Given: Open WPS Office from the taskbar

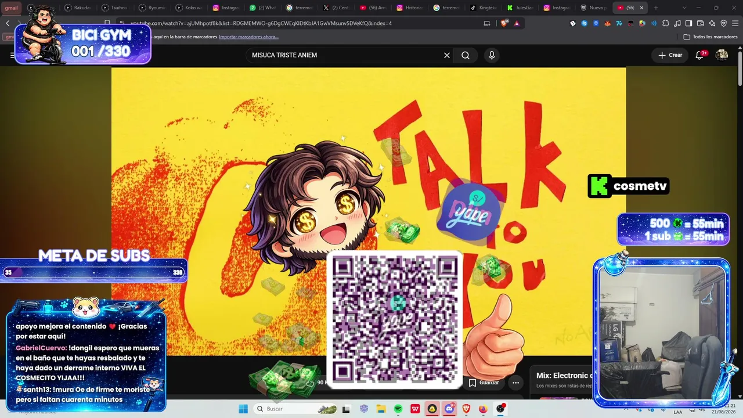Looking at the screenshot, I should (x=415, y=409).
